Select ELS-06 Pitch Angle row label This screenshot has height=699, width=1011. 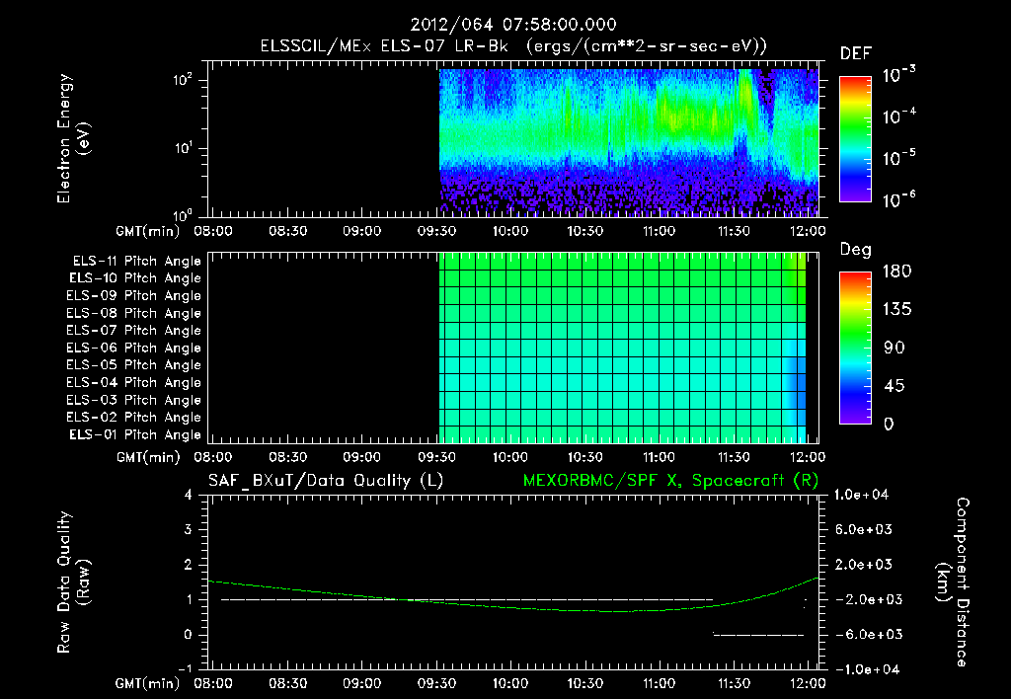(x=133, y=349)
